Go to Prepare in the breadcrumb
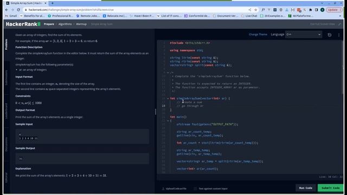 point(49,24)
